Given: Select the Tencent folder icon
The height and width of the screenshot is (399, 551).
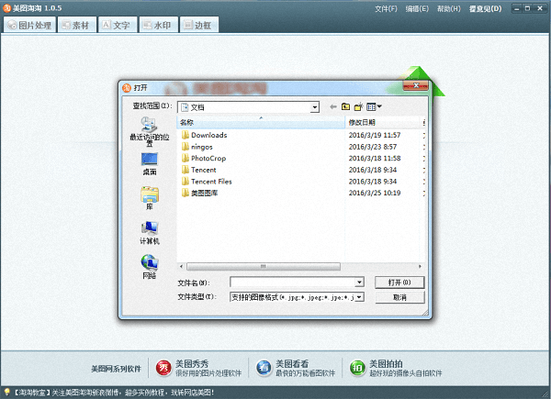Looking at the screenshot, I should 186,170.
